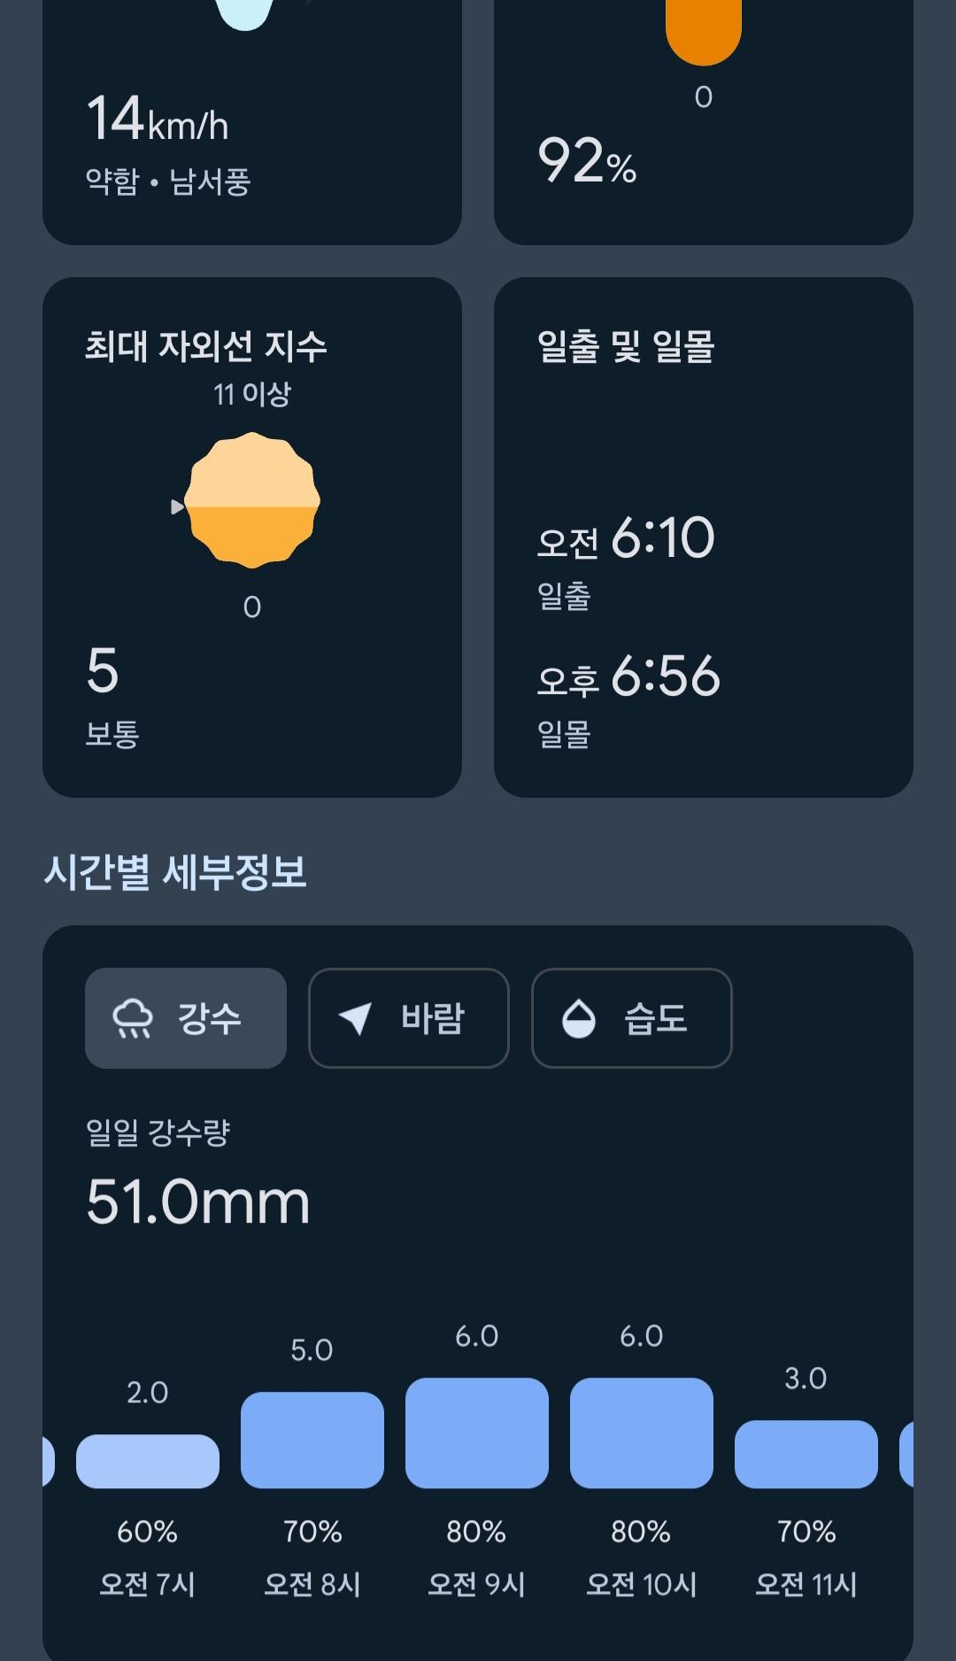Tap the 14km/h wind speed card
This screenshot has width=956, height=1661.
pos(252,124)
